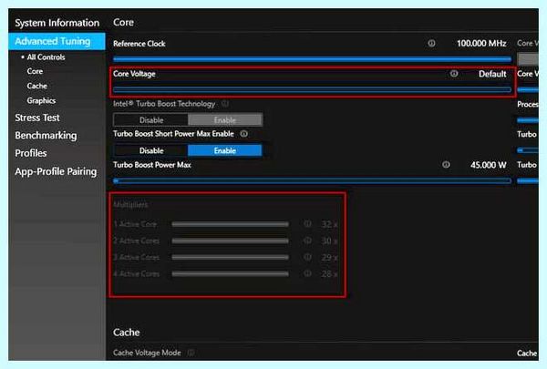Click the 4 Active Cores info icon
Image resolution: width=547 pixels, height=369 pixels.
pos(307,273)
